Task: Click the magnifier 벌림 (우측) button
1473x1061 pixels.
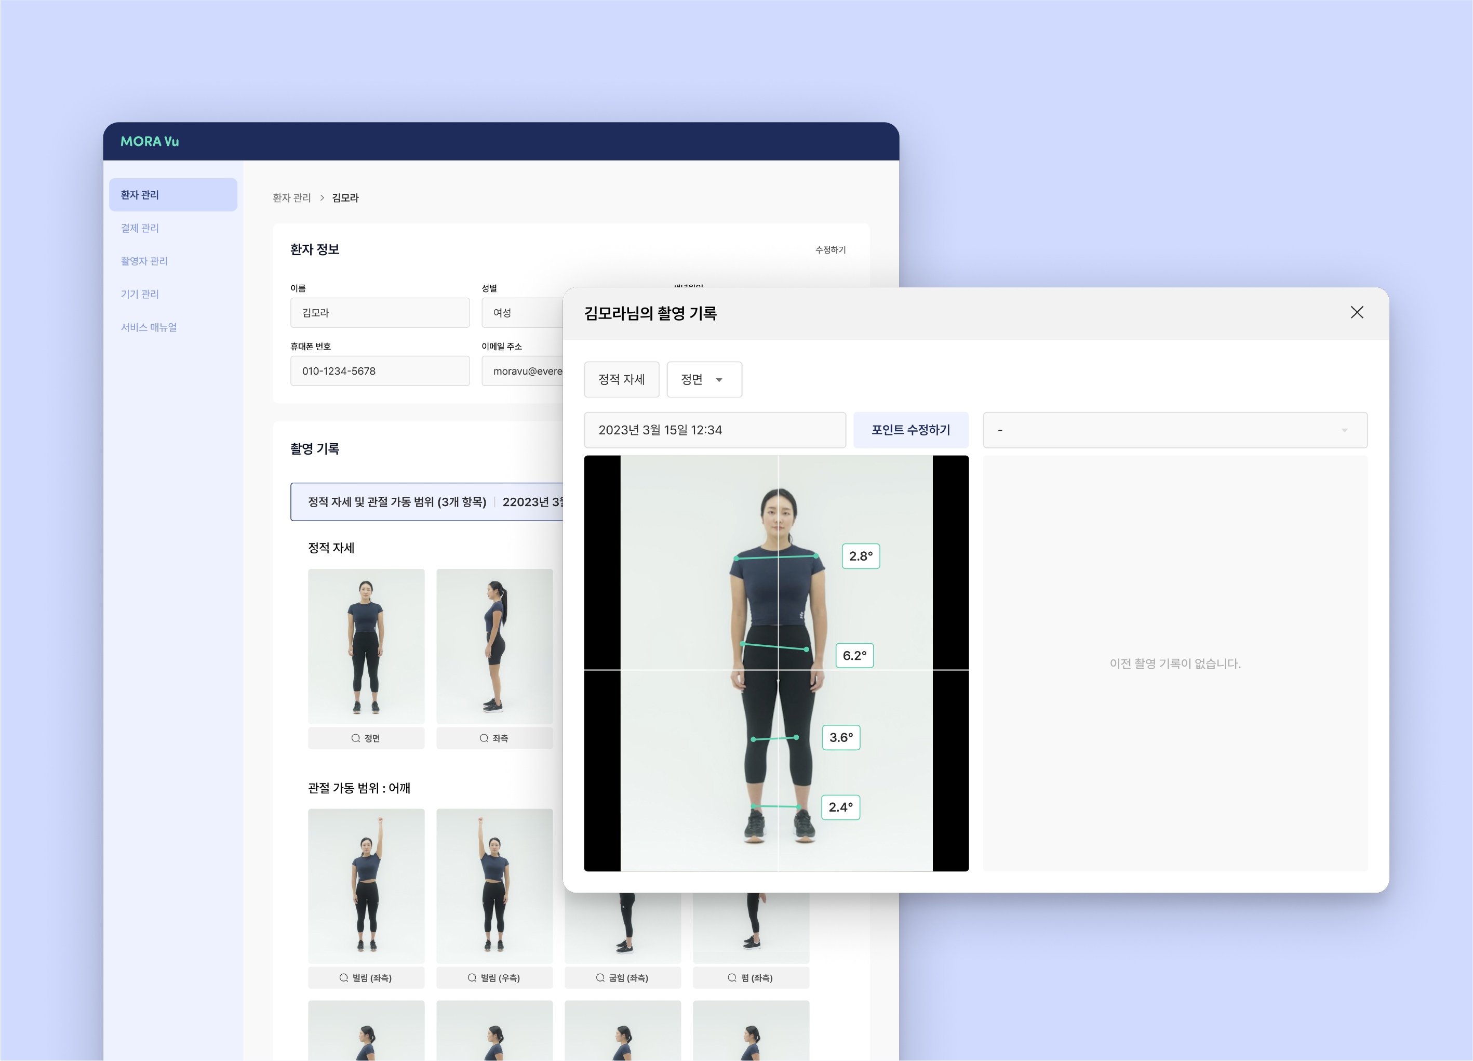Action: pos(494,978)
